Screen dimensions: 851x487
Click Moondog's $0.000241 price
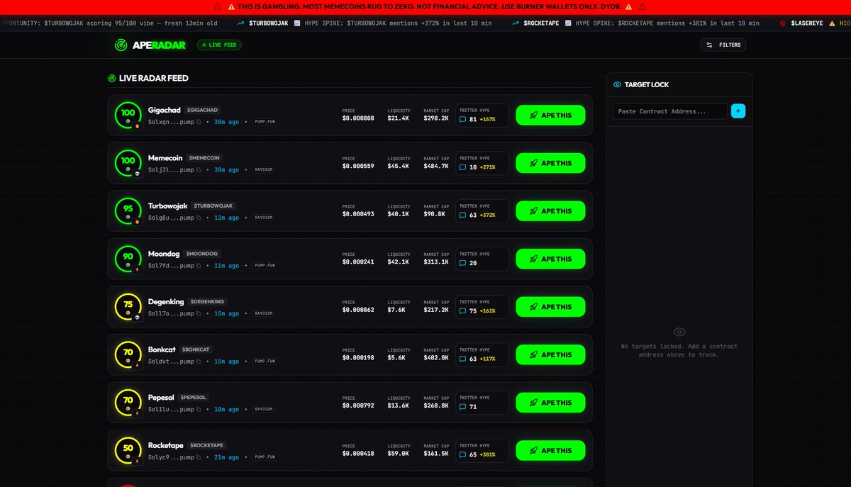358,262
